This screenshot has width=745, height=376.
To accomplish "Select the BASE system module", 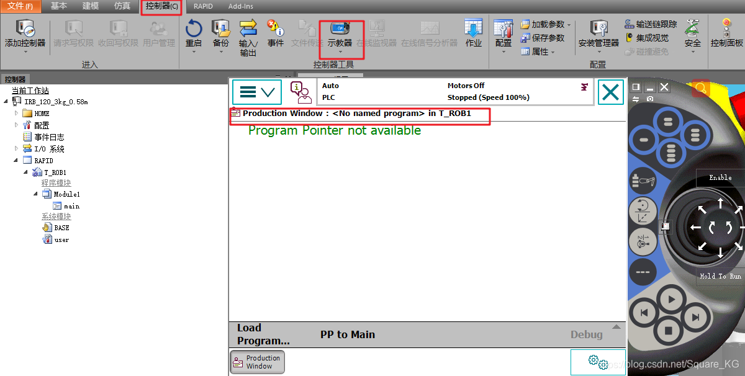I will click(x=56, y=228).
